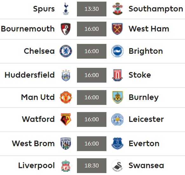
Task: Click the Leicester team name
Action: (146, 119)
